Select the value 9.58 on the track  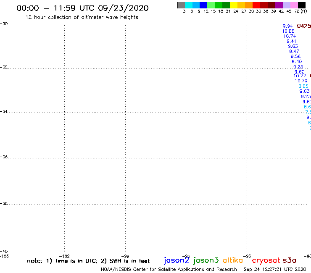295,56
